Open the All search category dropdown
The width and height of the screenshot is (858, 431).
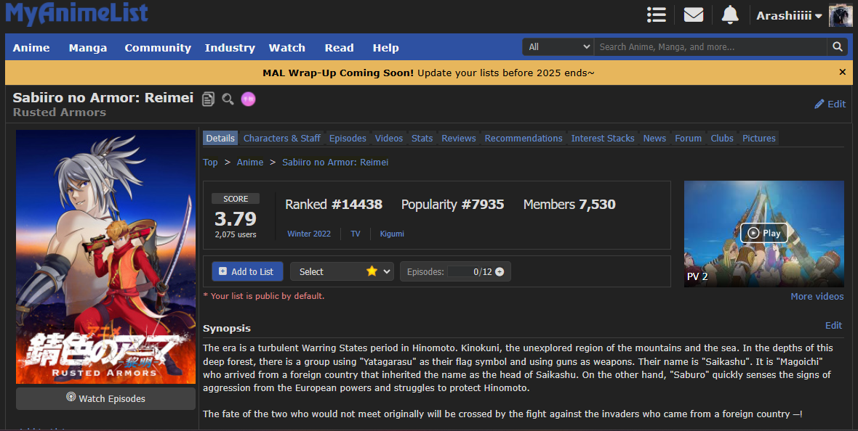point(558,47)
